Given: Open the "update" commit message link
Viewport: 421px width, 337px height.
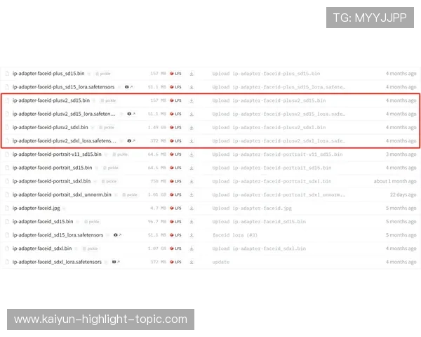Looking at the screenshot, I should point(221,262).
